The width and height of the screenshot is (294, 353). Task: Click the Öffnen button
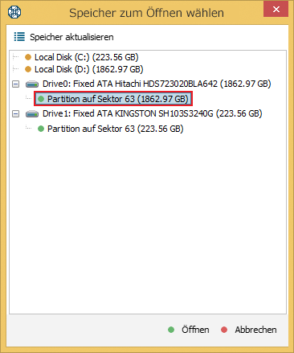189,330
